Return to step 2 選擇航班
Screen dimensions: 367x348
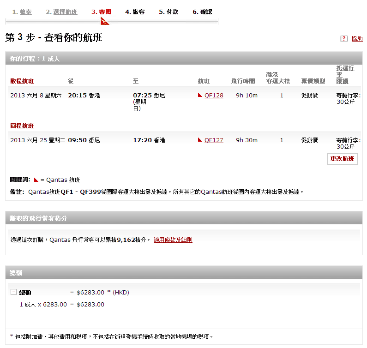tap(61, 12)
